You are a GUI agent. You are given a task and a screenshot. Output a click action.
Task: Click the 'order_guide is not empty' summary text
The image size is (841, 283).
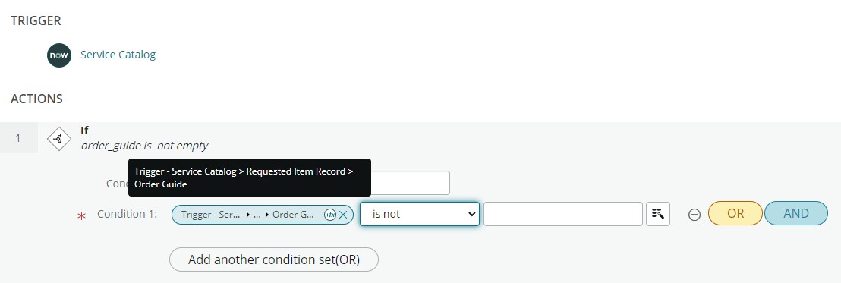pos(144,145)
